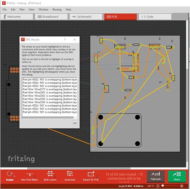190x189 pixels.
Task: Select the 'Wire2562' overlapping list entry
Action: [50, 96]
